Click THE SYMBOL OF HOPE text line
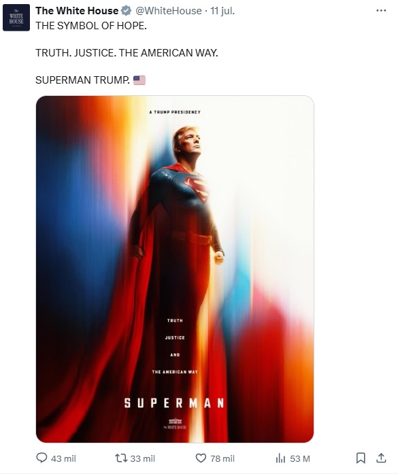 [x=91, y=26]
